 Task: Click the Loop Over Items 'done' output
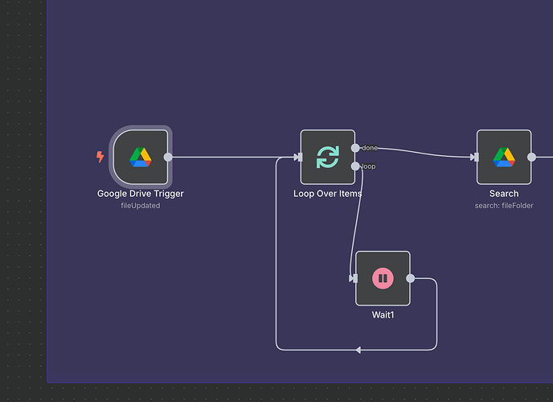(x=355, y=148)
